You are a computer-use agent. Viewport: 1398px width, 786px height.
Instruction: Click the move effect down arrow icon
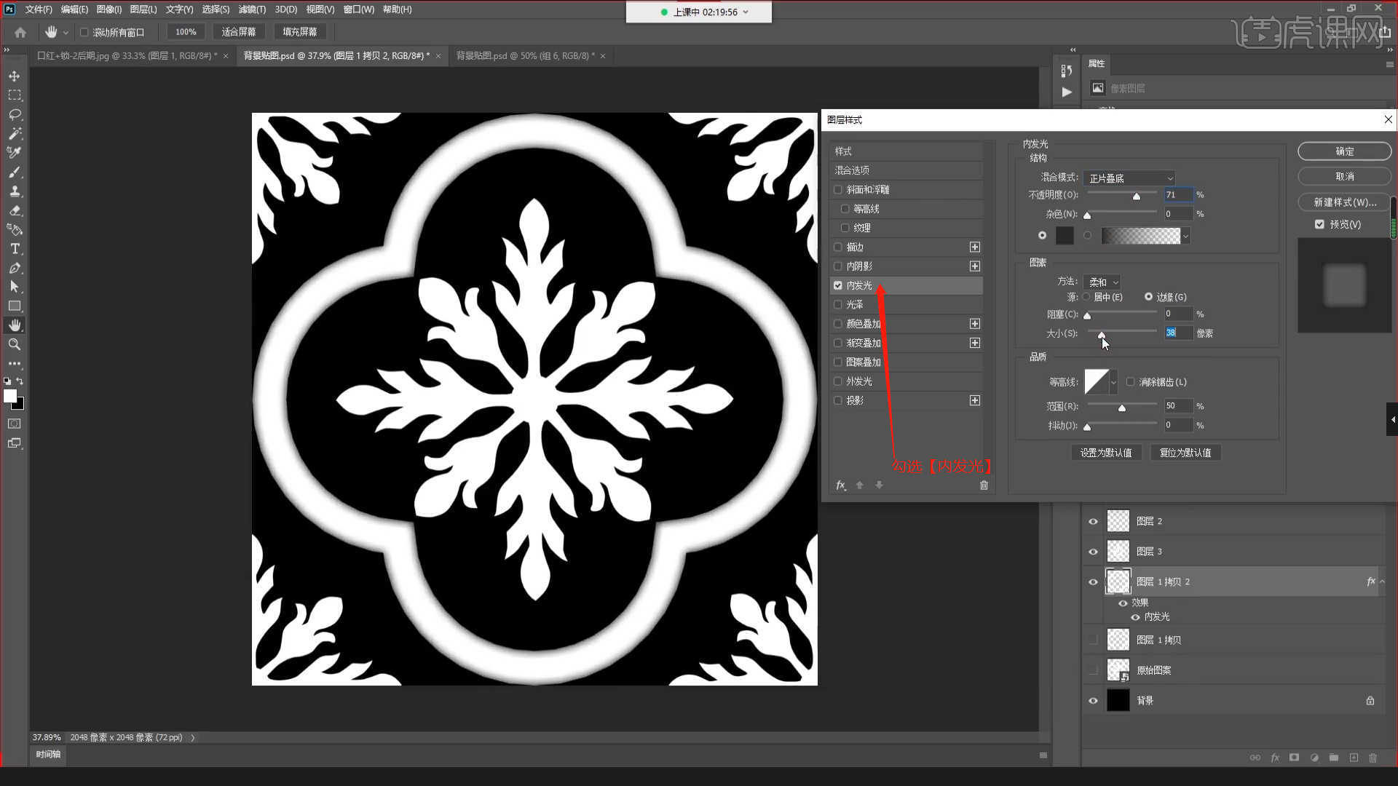click(879, 485)
